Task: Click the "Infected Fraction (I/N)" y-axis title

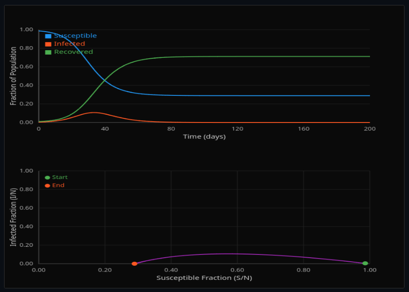Action: point(14,217)
